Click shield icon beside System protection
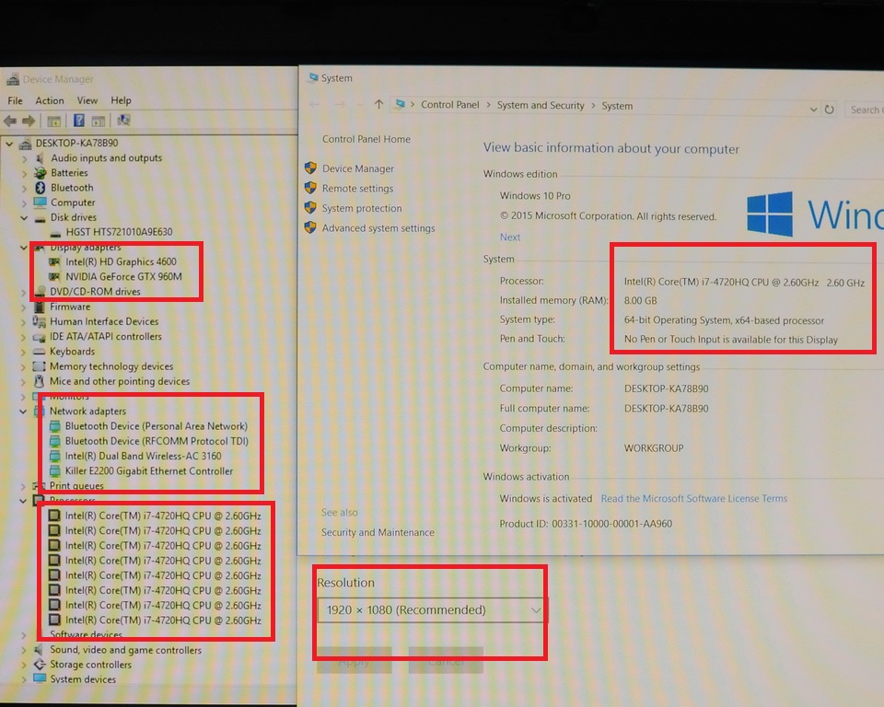Screen dimensions: 884x707 (x=310, y=207)
